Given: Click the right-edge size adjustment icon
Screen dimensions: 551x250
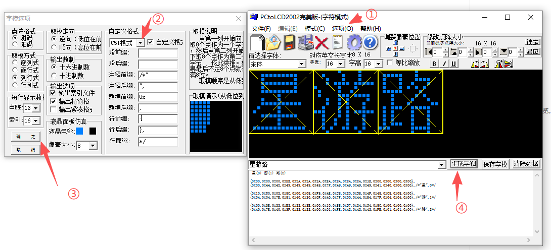Looking at the screenshot, I should point(479,52).
